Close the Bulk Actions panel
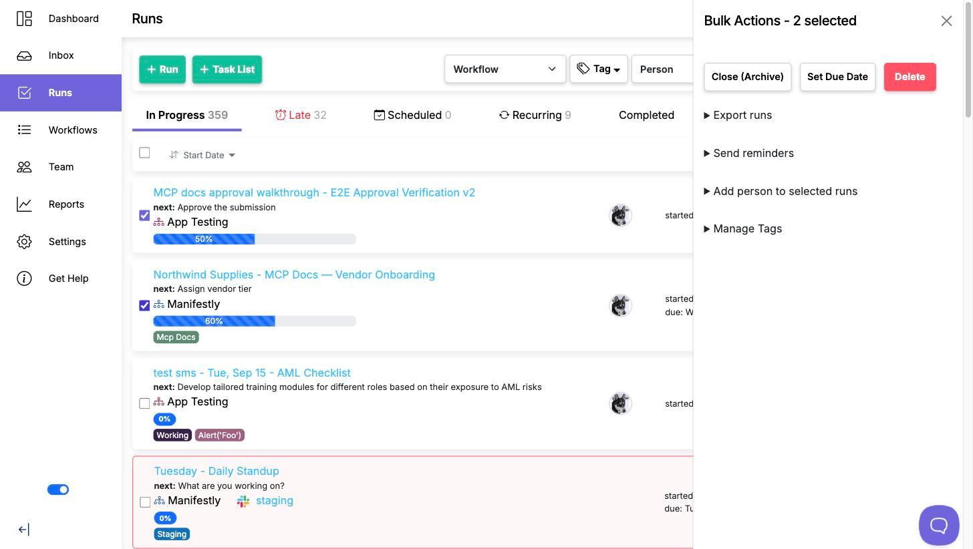The width and height of the screenshot is (973, 549). (x=946, y=21)
